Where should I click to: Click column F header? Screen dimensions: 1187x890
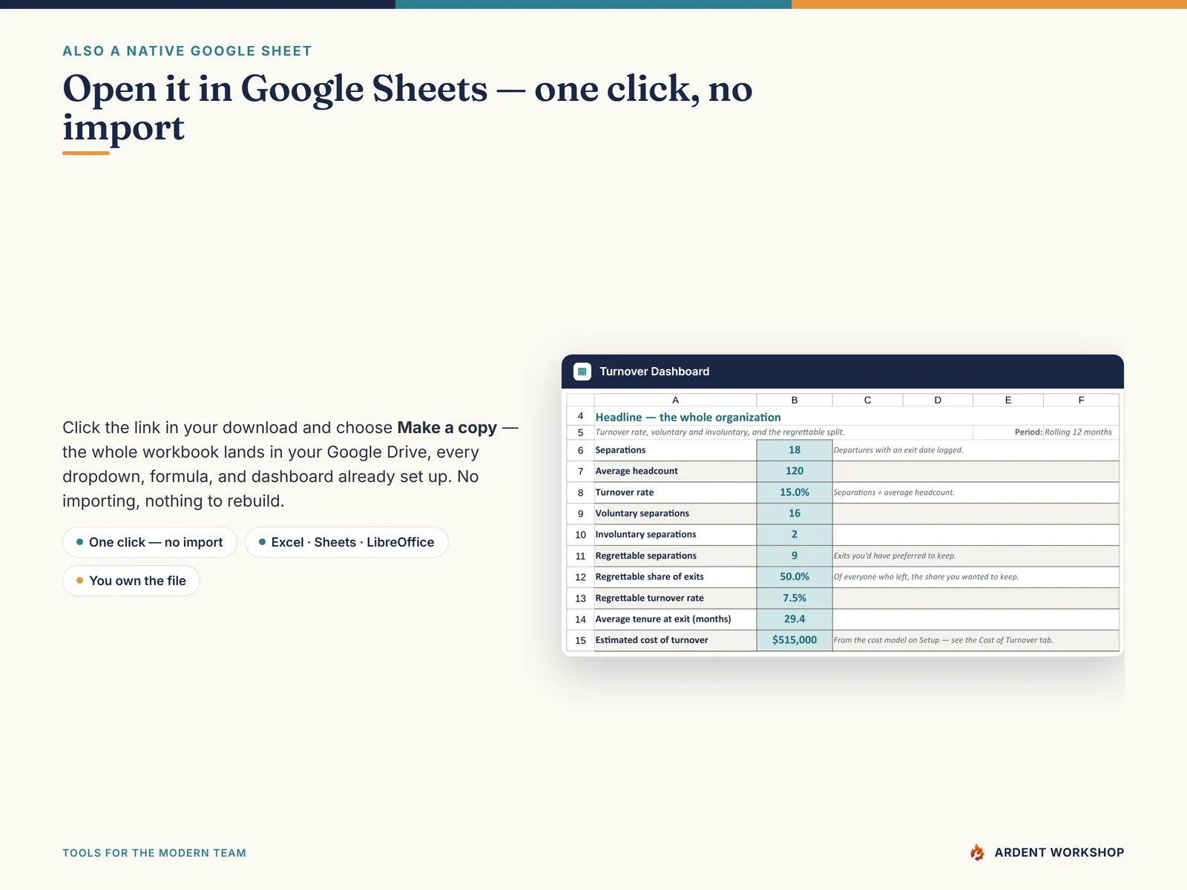[x=1081, y=400]
